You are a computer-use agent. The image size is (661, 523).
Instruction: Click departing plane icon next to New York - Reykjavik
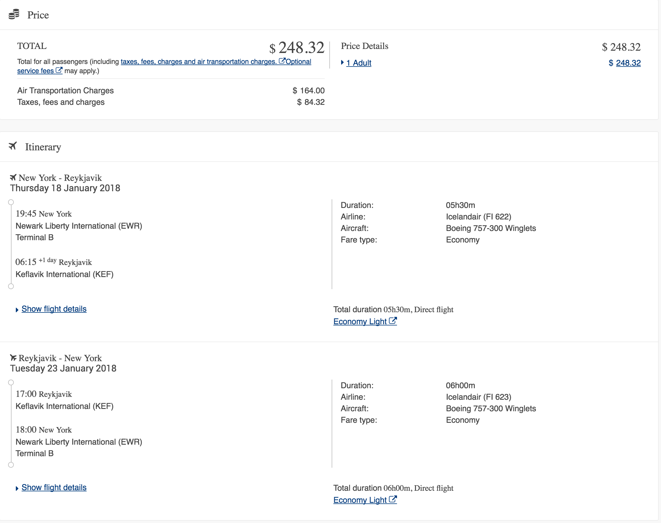13,177
